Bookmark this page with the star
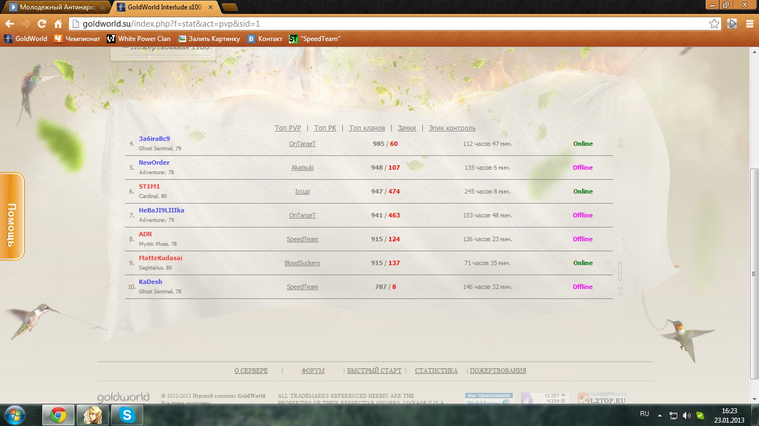Image resolution: width=759 pixels, height=426 pixels. point(715,24)
